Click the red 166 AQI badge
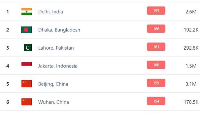This screenshot has width=200, height=114. click(x=156, y=28)
